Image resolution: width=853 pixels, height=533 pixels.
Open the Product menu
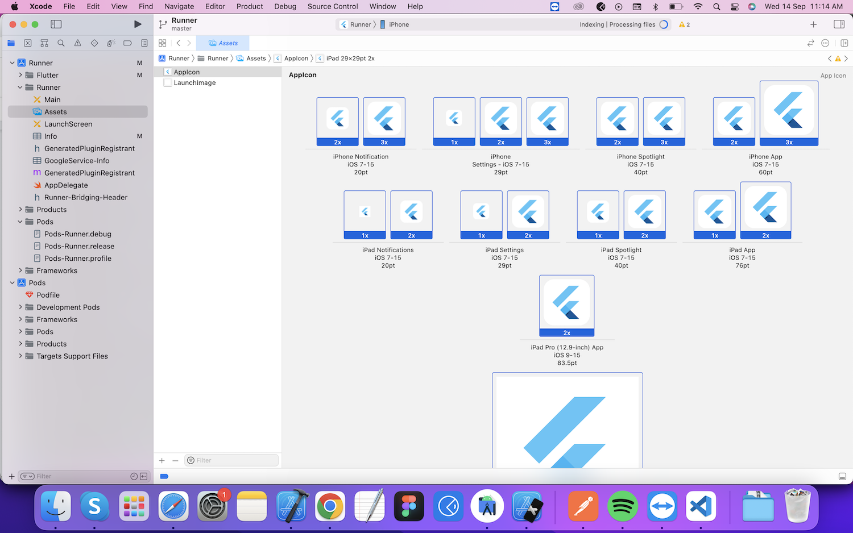point(250,6)
